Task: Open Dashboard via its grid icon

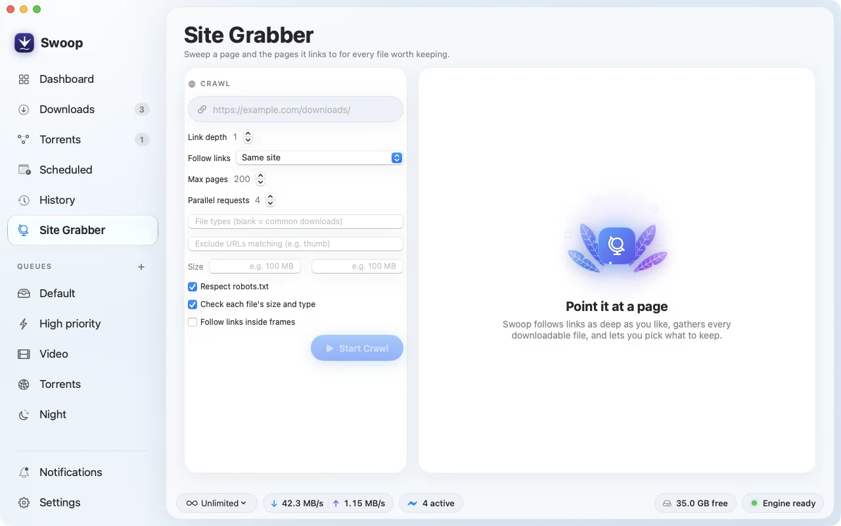Action: tap(24, 79)
